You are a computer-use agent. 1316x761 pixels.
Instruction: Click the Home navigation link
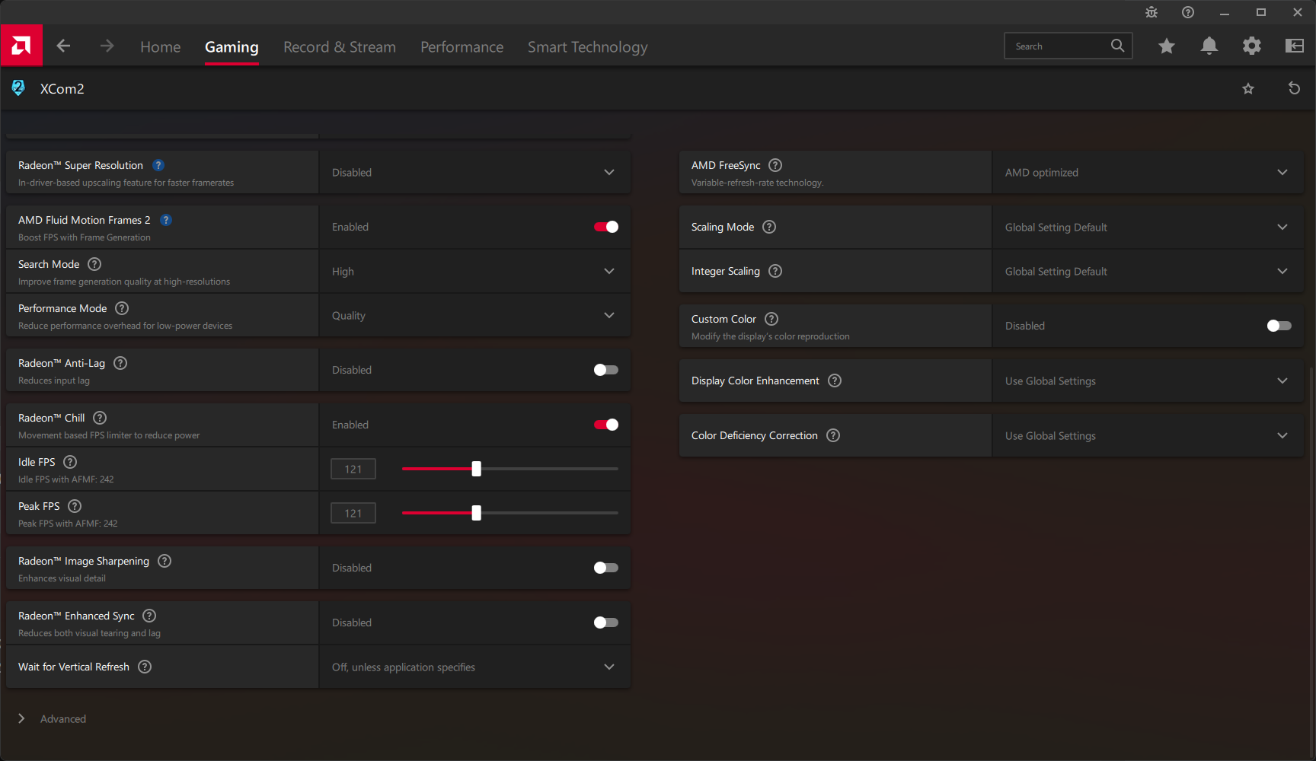click(160, 47)
